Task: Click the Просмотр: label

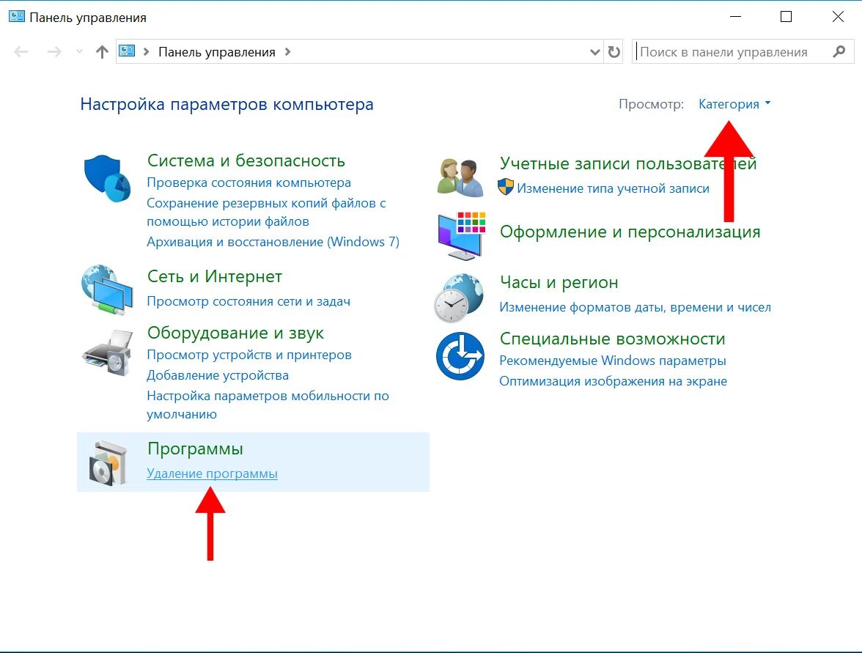Action: pos(651,104)
